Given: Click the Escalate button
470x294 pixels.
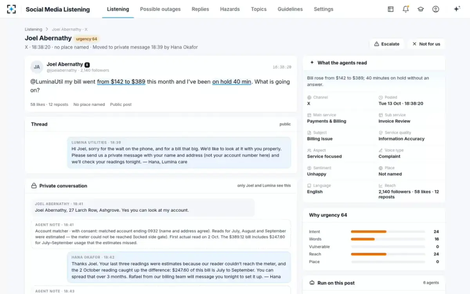Looking at the screenshot, I should tap(387, 44).
